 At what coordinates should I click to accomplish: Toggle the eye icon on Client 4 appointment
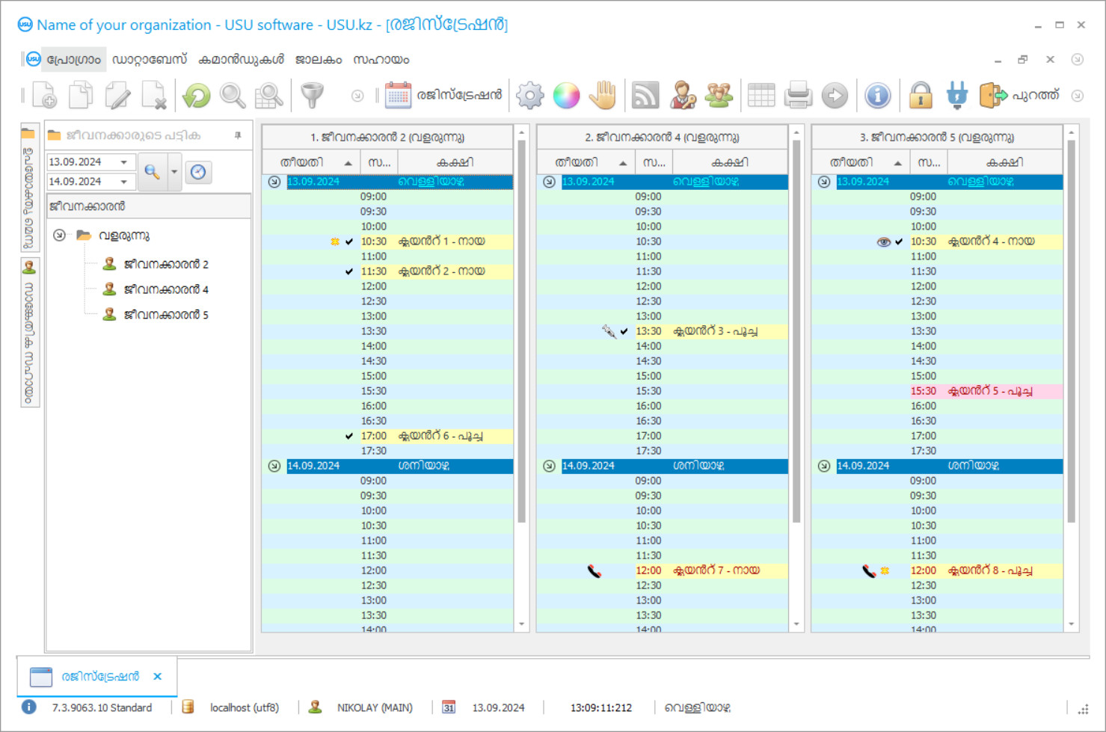point(883,242)
